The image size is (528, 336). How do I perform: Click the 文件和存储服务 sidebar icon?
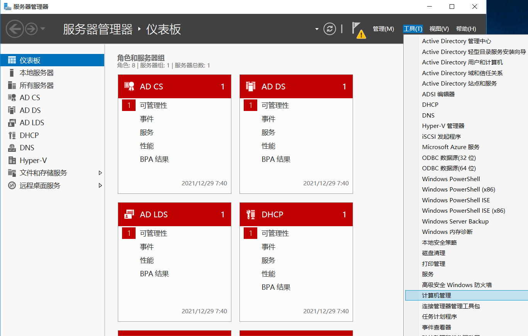(12, 173)
